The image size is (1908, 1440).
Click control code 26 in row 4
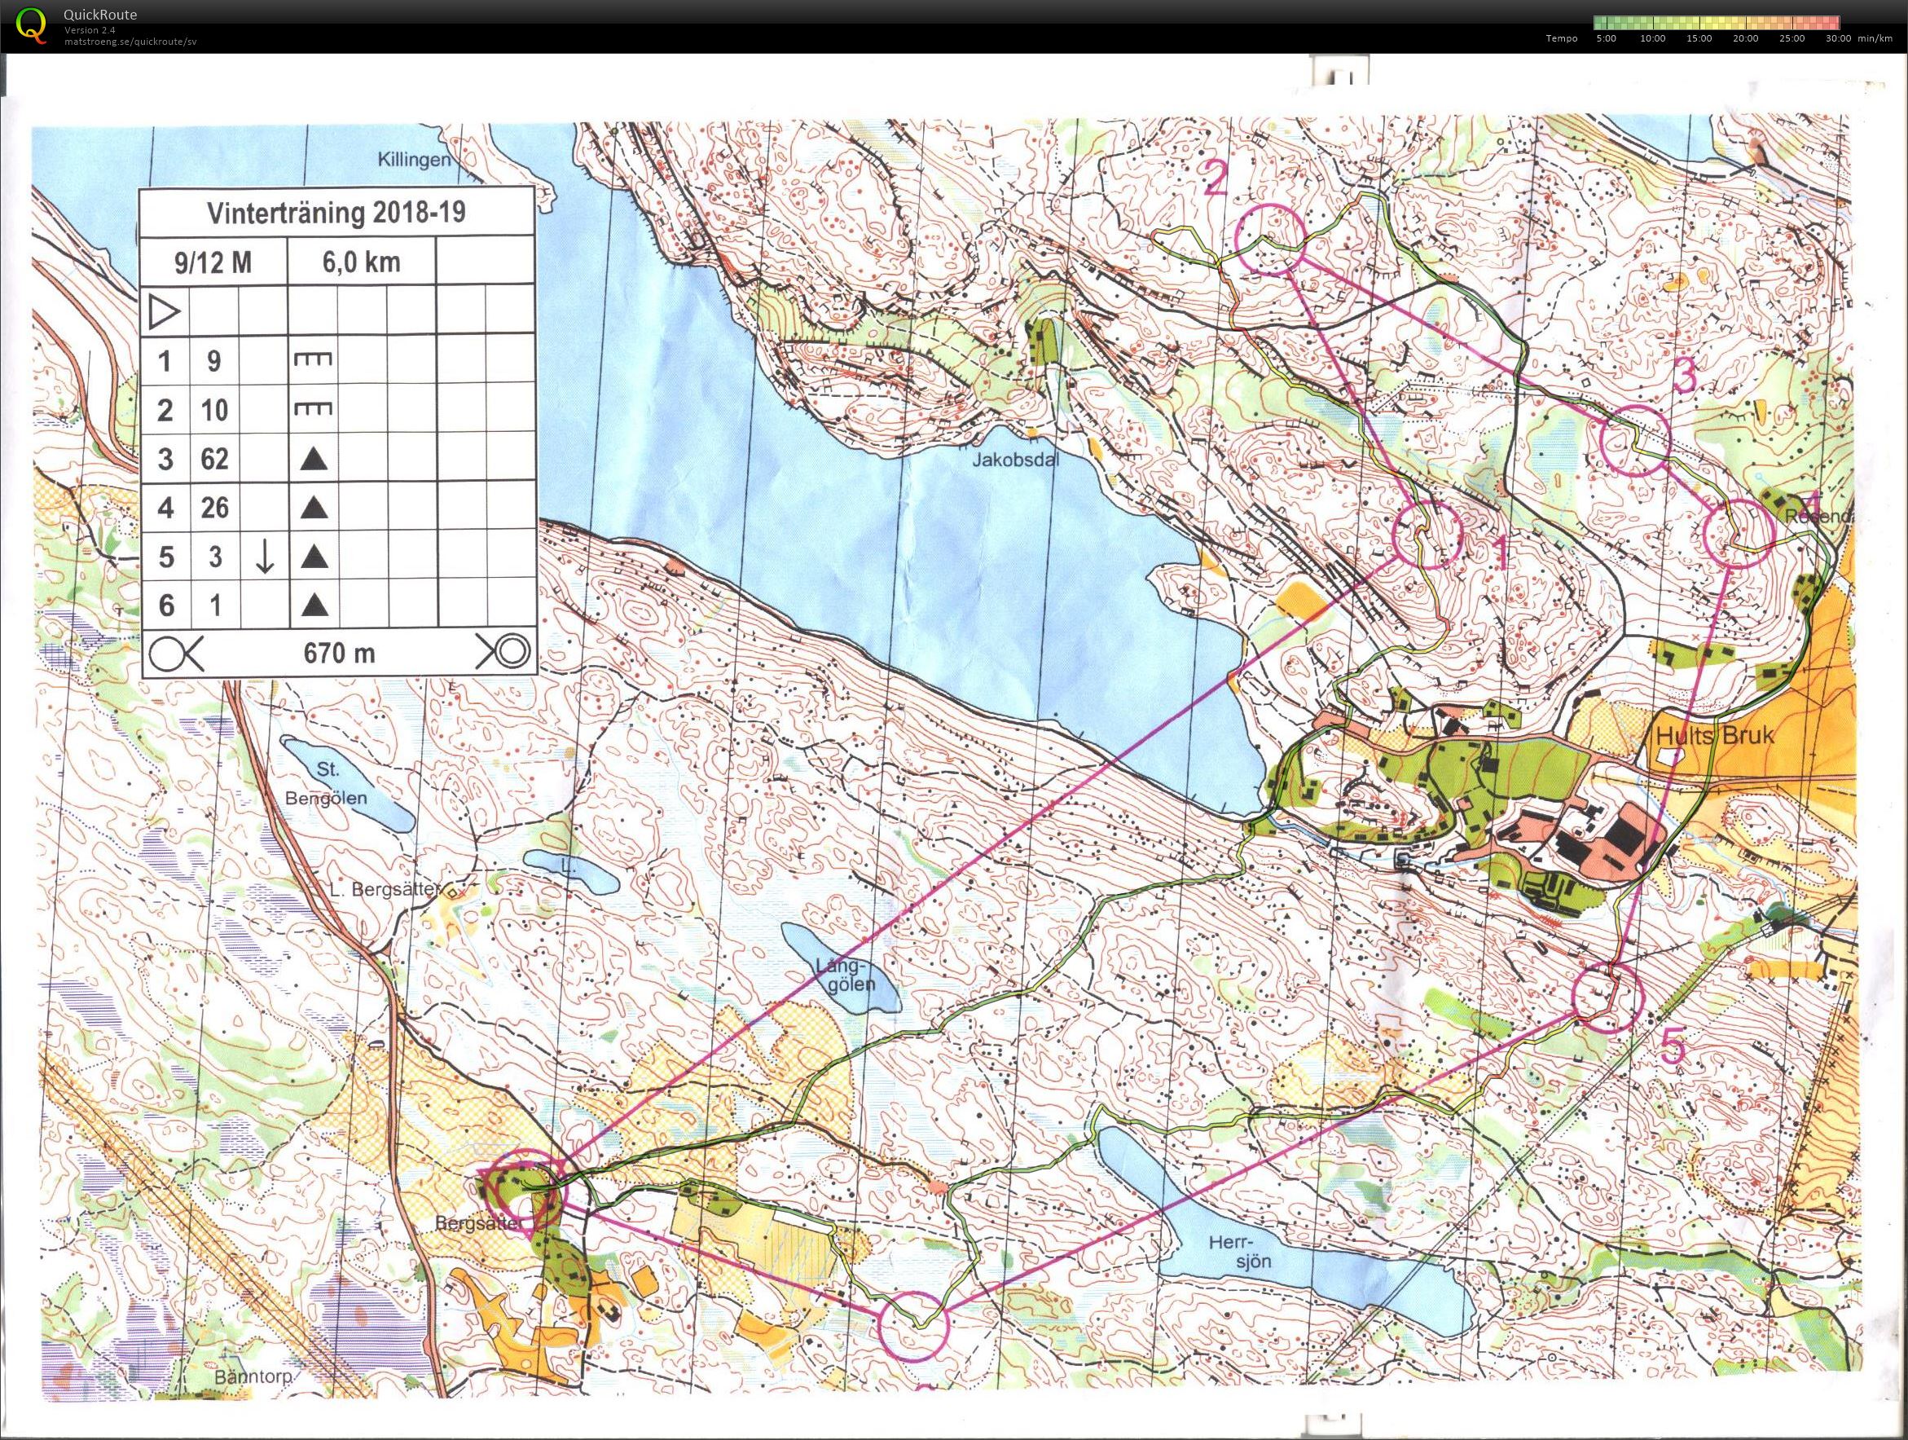214,509
